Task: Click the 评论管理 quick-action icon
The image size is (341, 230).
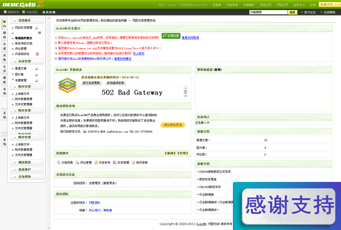Action: [x=77, y=163]
